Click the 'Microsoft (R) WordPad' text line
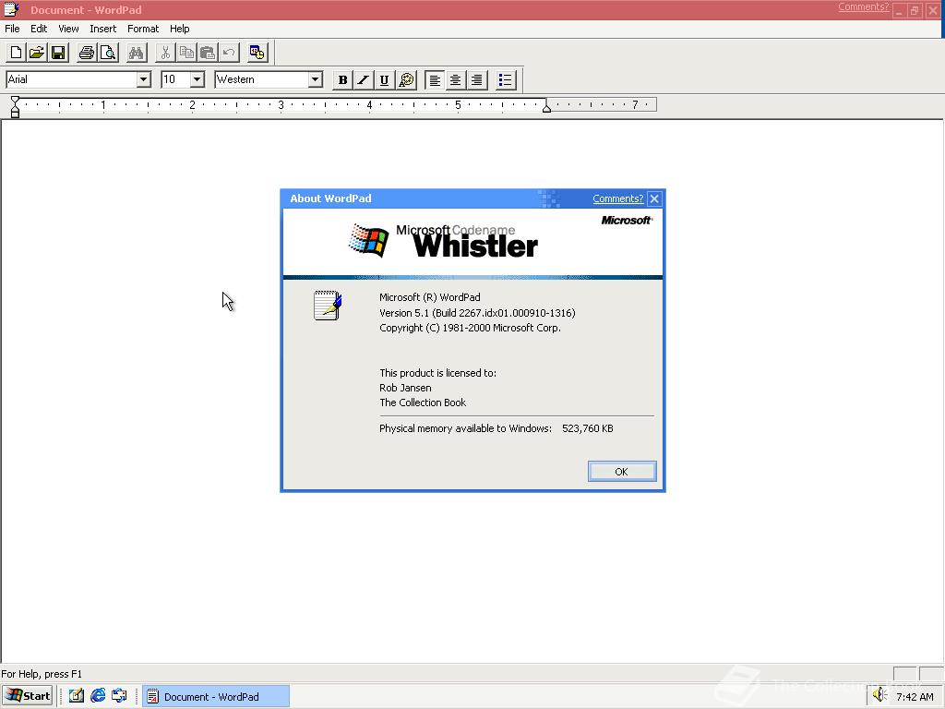The width and height of the screenshot is (945, 709). click(430, 297)
